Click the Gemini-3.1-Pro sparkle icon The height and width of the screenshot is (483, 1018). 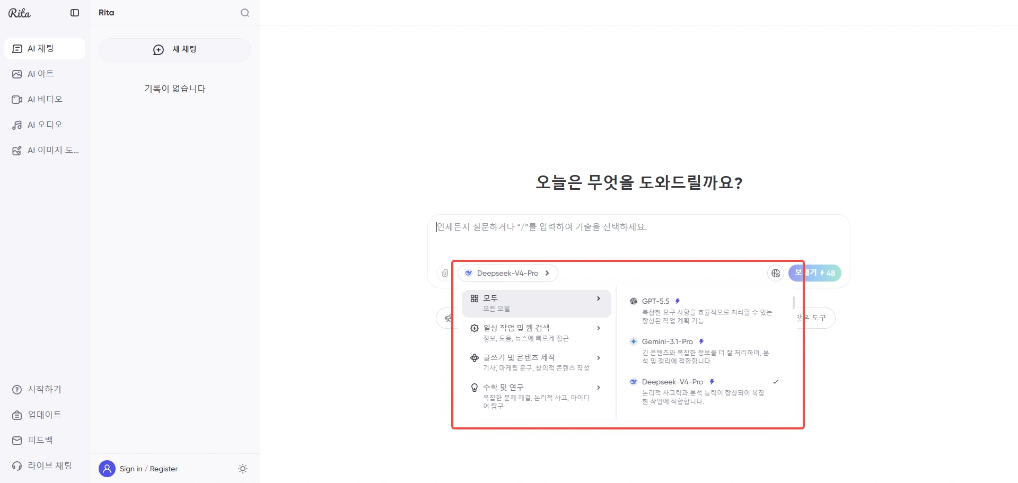[634, 341]
